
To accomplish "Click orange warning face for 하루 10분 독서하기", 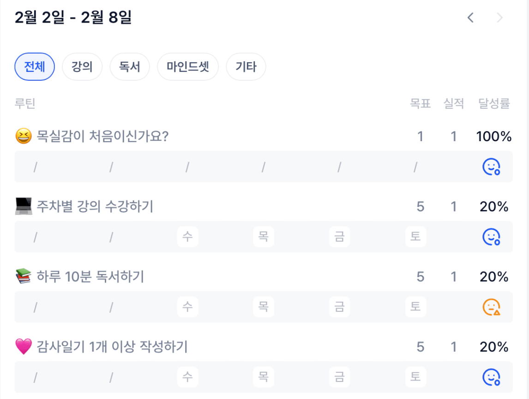I will point(491,307).
